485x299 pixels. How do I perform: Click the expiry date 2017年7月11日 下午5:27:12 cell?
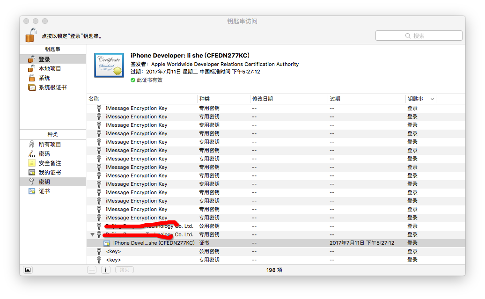[x=362, y=243]
